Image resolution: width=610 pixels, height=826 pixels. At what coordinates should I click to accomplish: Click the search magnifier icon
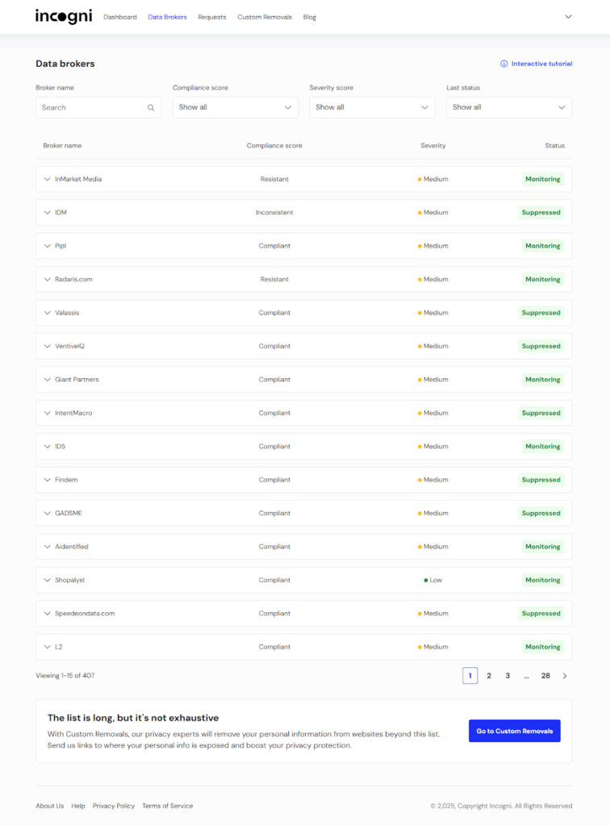[151, 107]
